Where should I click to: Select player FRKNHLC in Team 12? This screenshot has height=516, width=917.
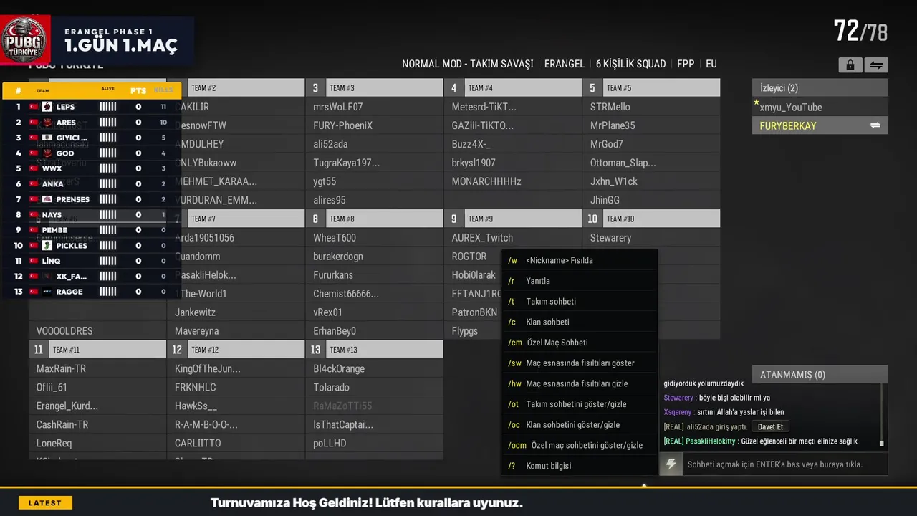[x=236, y=387]
